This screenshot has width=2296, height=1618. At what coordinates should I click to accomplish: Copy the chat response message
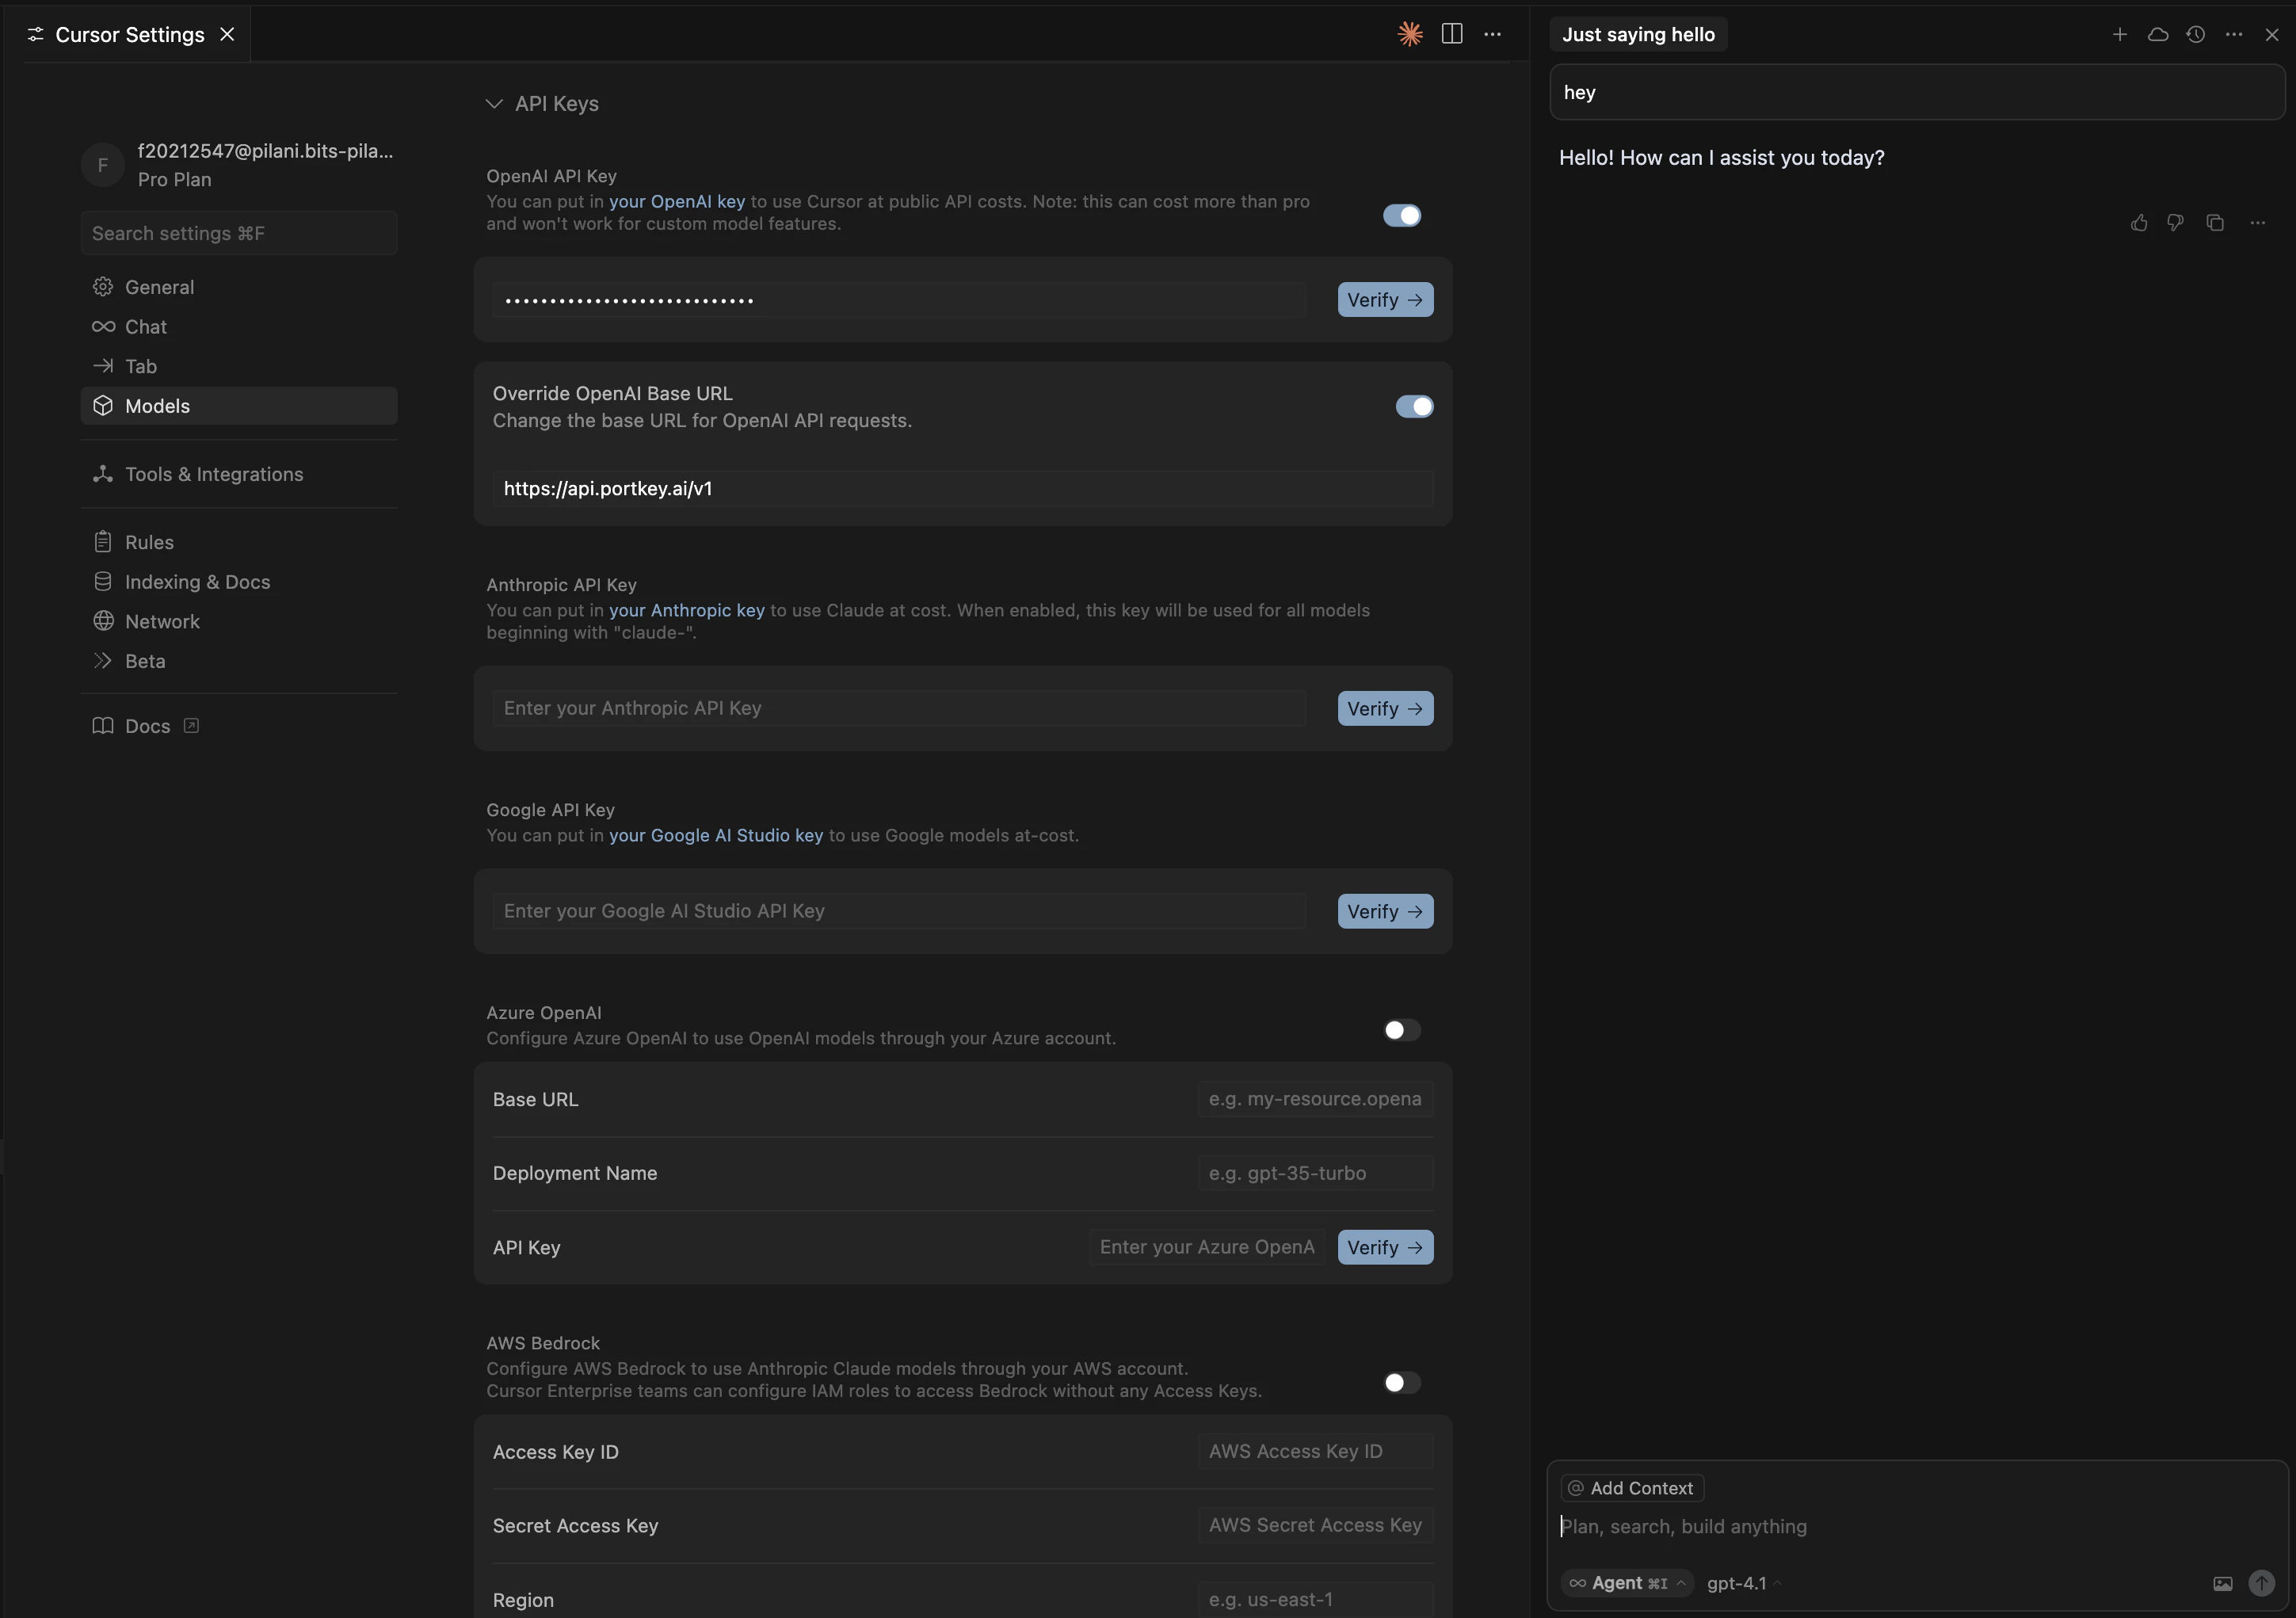tap(2215, 223)
